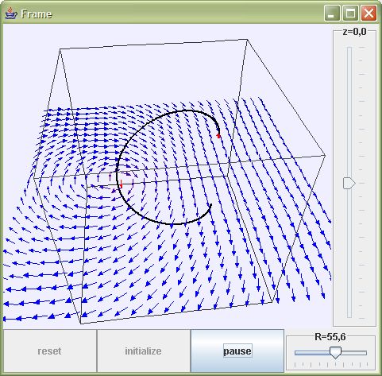This screenshot has height=376, width=382.
Task: Click the initialize button
Action: [x=143, y=351]
